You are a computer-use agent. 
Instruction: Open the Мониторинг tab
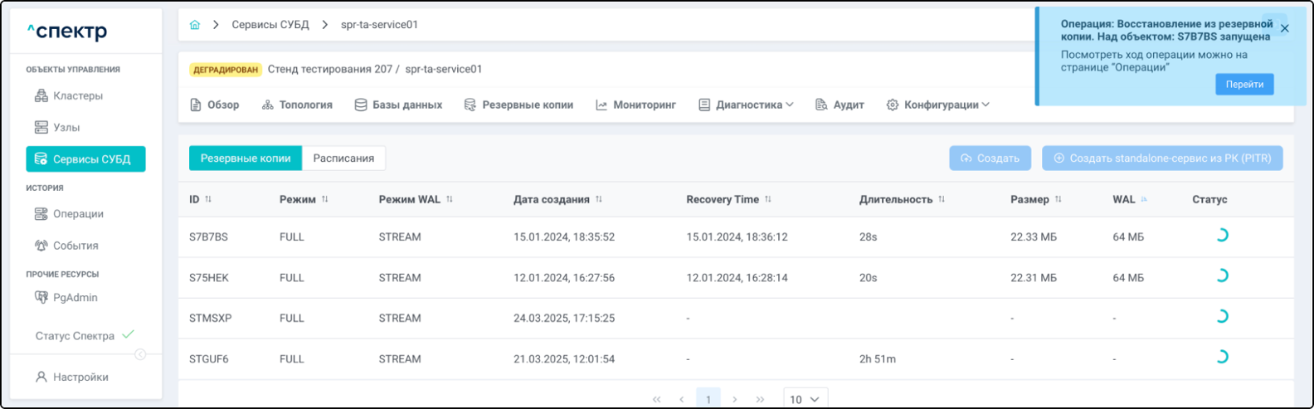(636, 105)
